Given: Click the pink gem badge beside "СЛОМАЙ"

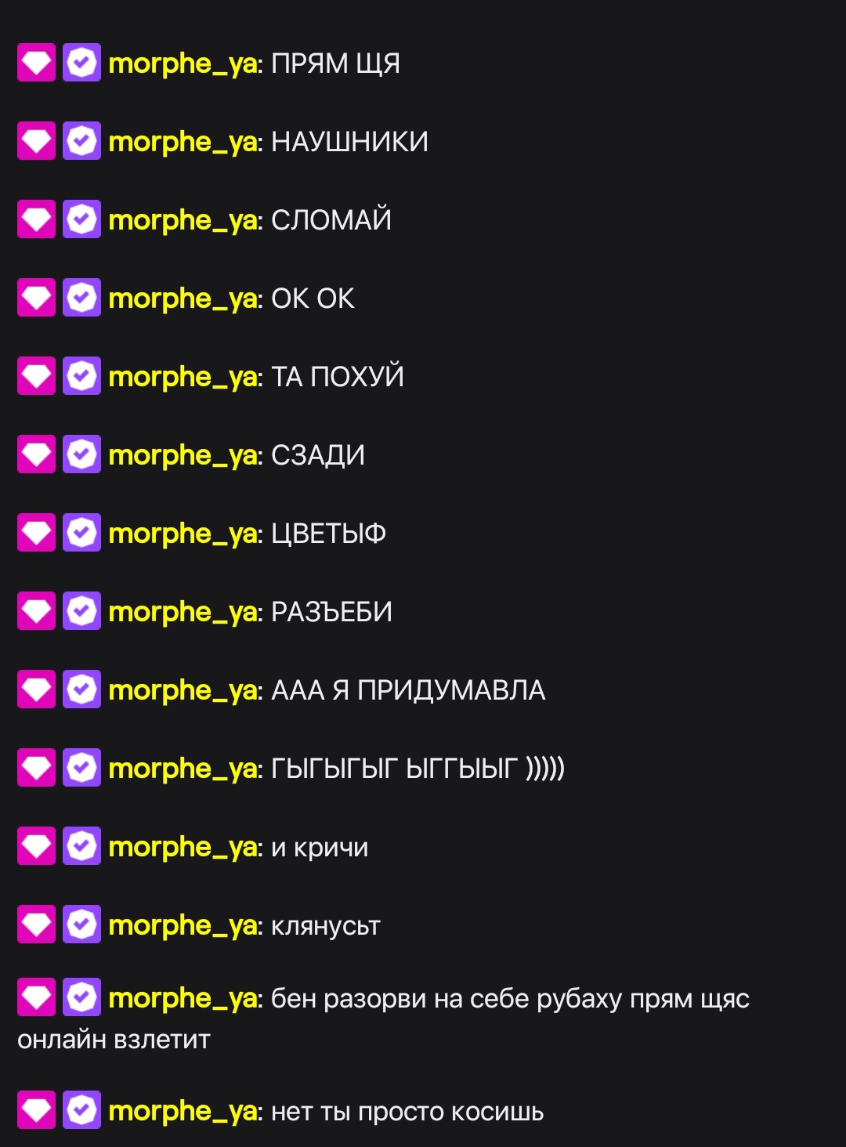Looking at the screenshot, I should pos(36,219).
